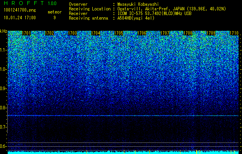
Task: Click the 1.1 frequency axis label
Action: pos(3,50)
